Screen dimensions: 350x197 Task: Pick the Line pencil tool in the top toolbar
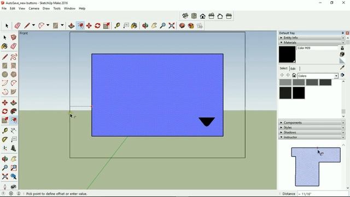click(27, 26)
